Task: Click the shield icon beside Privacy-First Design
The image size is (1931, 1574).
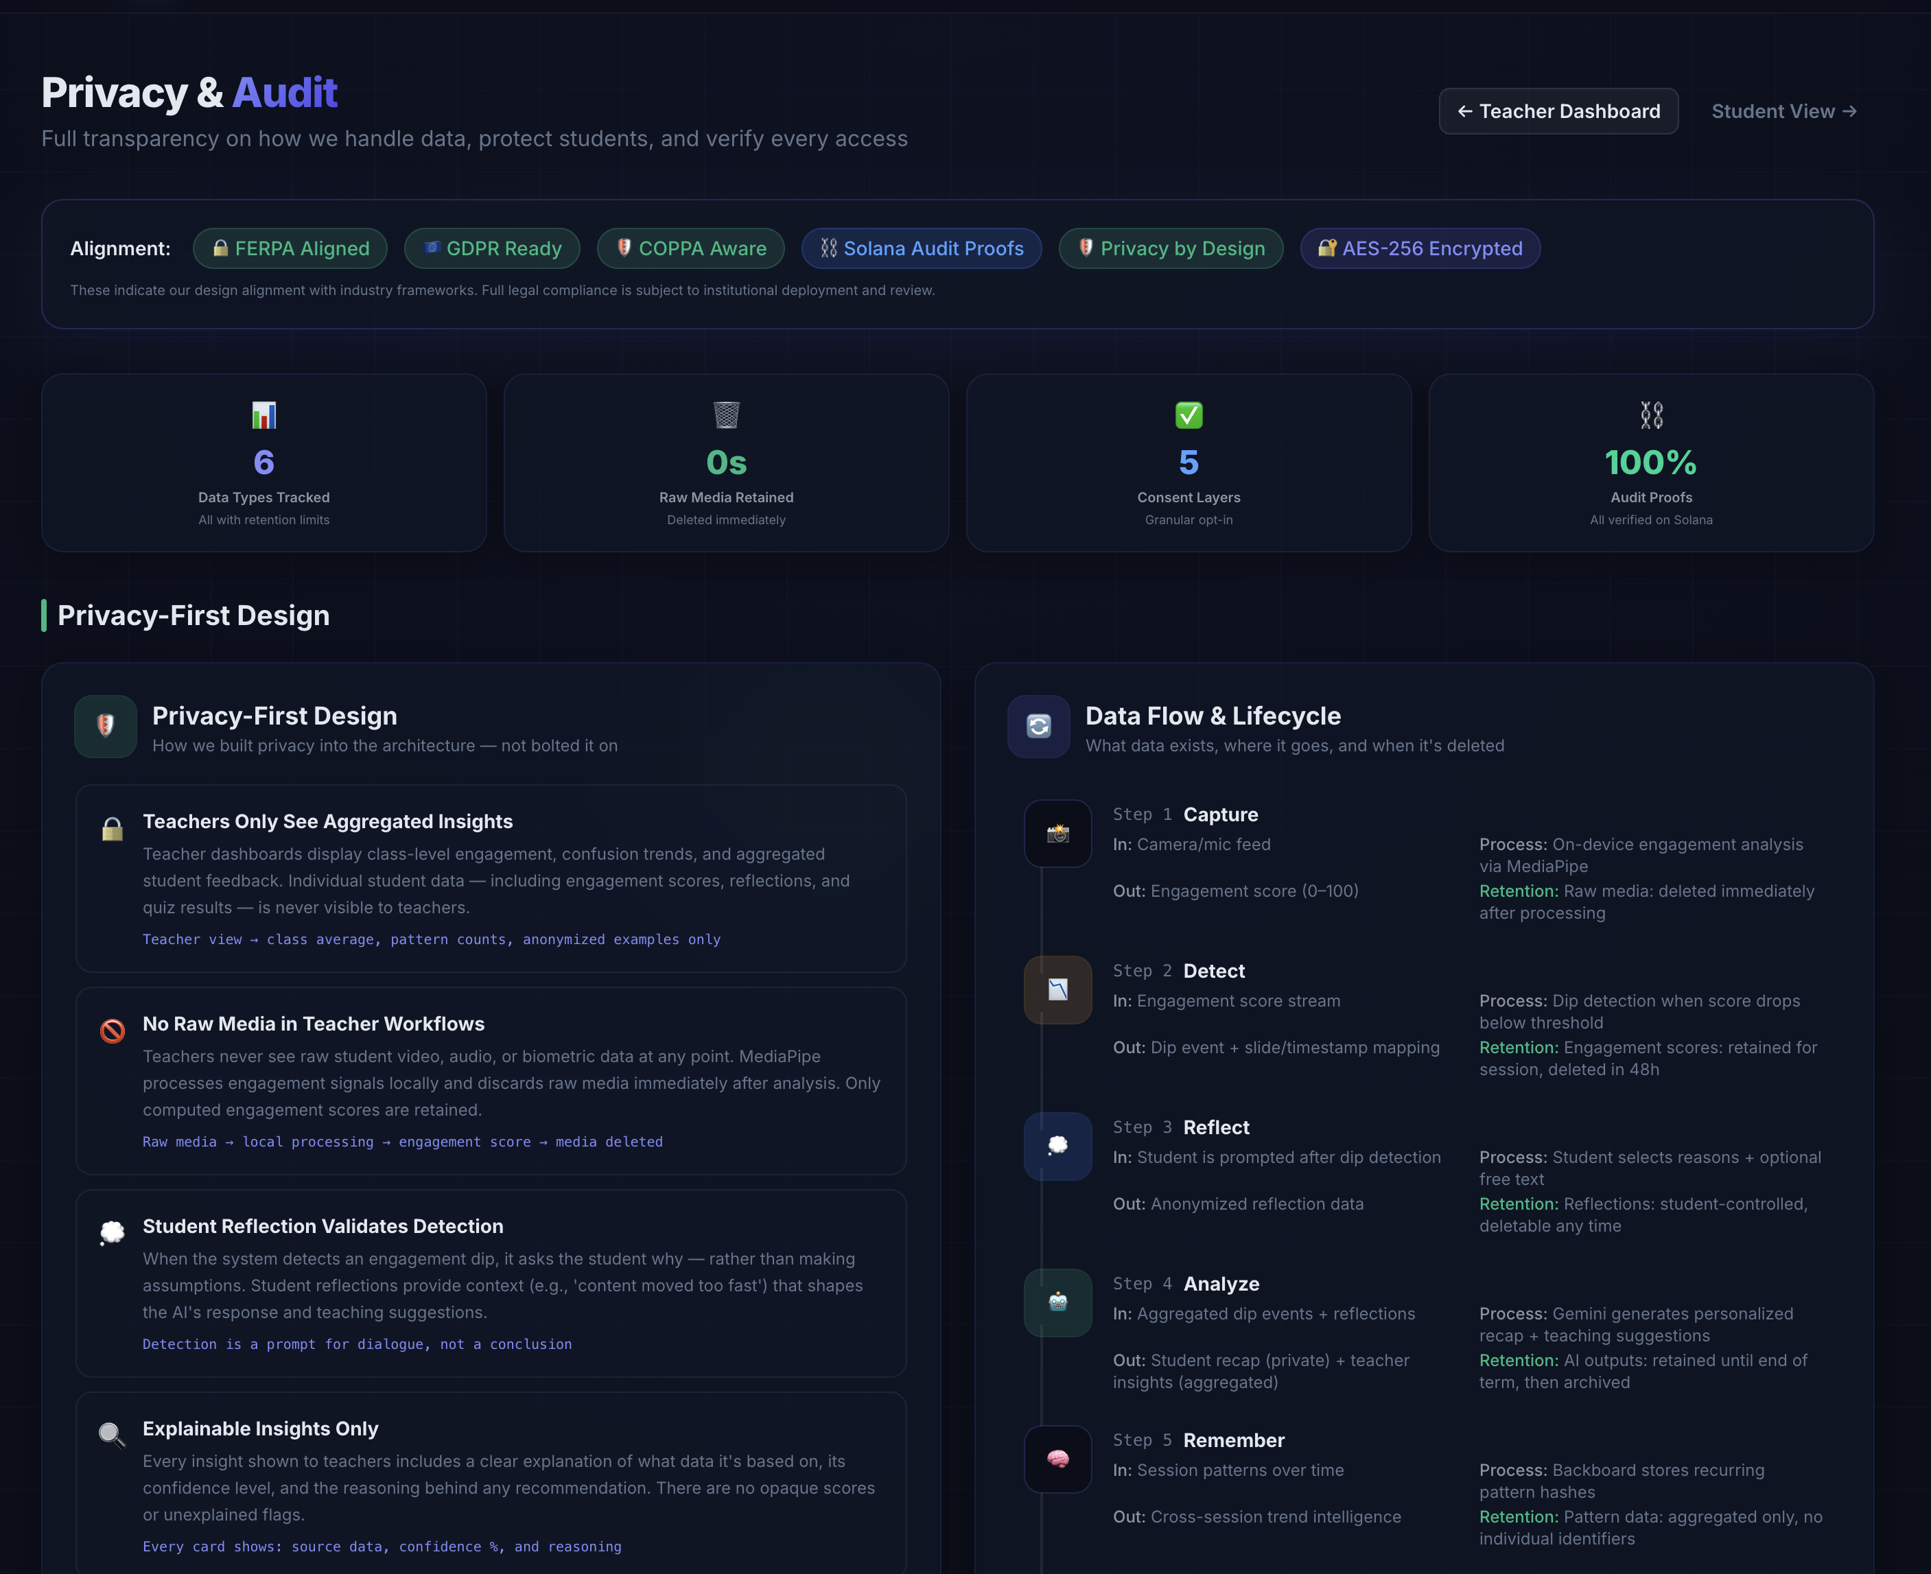Action: point(106,726)
